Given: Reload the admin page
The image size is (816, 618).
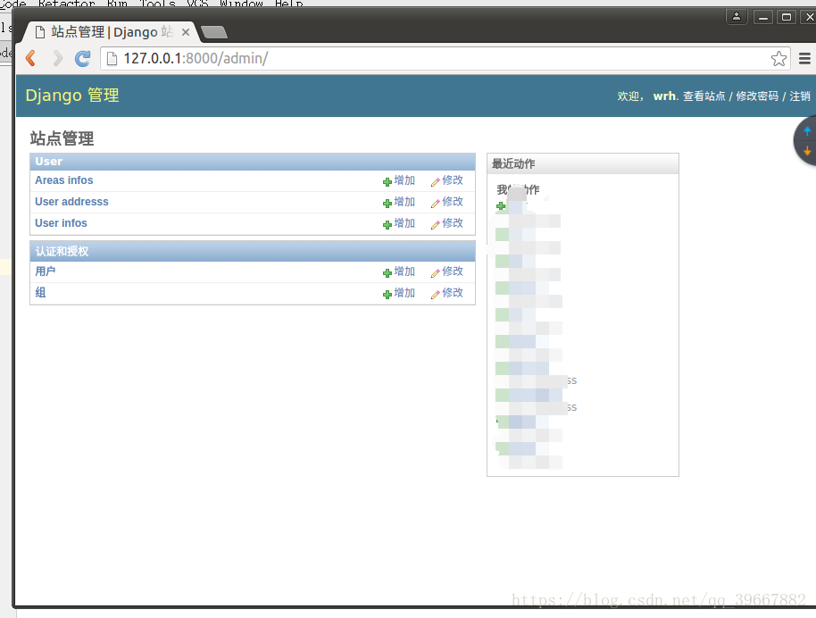Looking at the screenshot, I should (83, 58).
